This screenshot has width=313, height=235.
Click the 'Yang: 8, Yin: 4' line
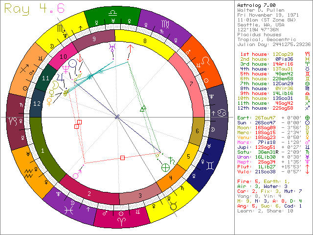click(x=259, y=196)
